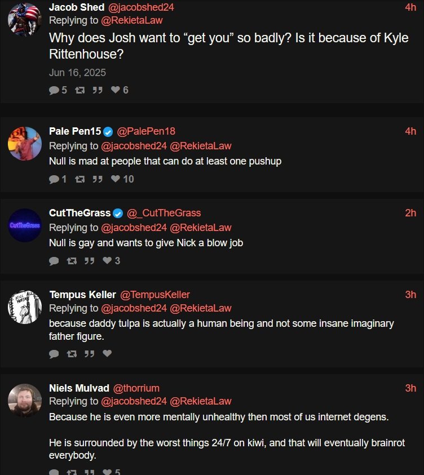This screenshot has width=424, height=475.
Task: Open Niels Mulvad's profile picture
Action: [25, 400]
